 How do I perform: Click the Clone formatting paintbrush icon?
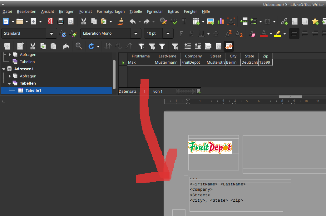click(x=121, y=21)
